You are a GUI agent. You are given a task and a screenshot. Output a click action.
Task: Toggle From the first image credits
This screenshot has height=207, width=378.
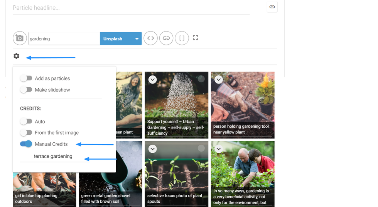[x=26, y=133]
